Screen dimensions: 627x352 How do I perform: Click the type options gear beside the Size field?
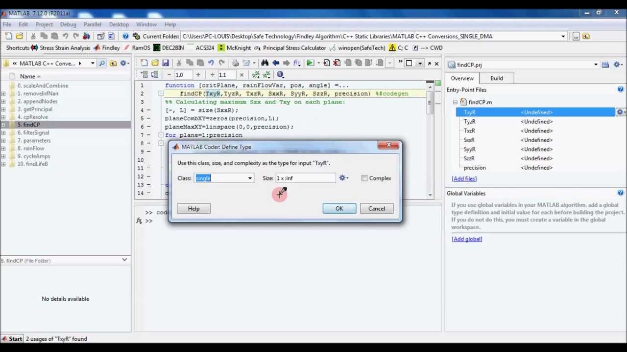pos(342,178)
